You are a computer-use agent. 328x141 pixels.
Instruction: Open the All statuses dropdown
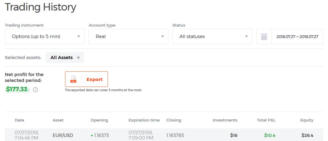(212, 36)
